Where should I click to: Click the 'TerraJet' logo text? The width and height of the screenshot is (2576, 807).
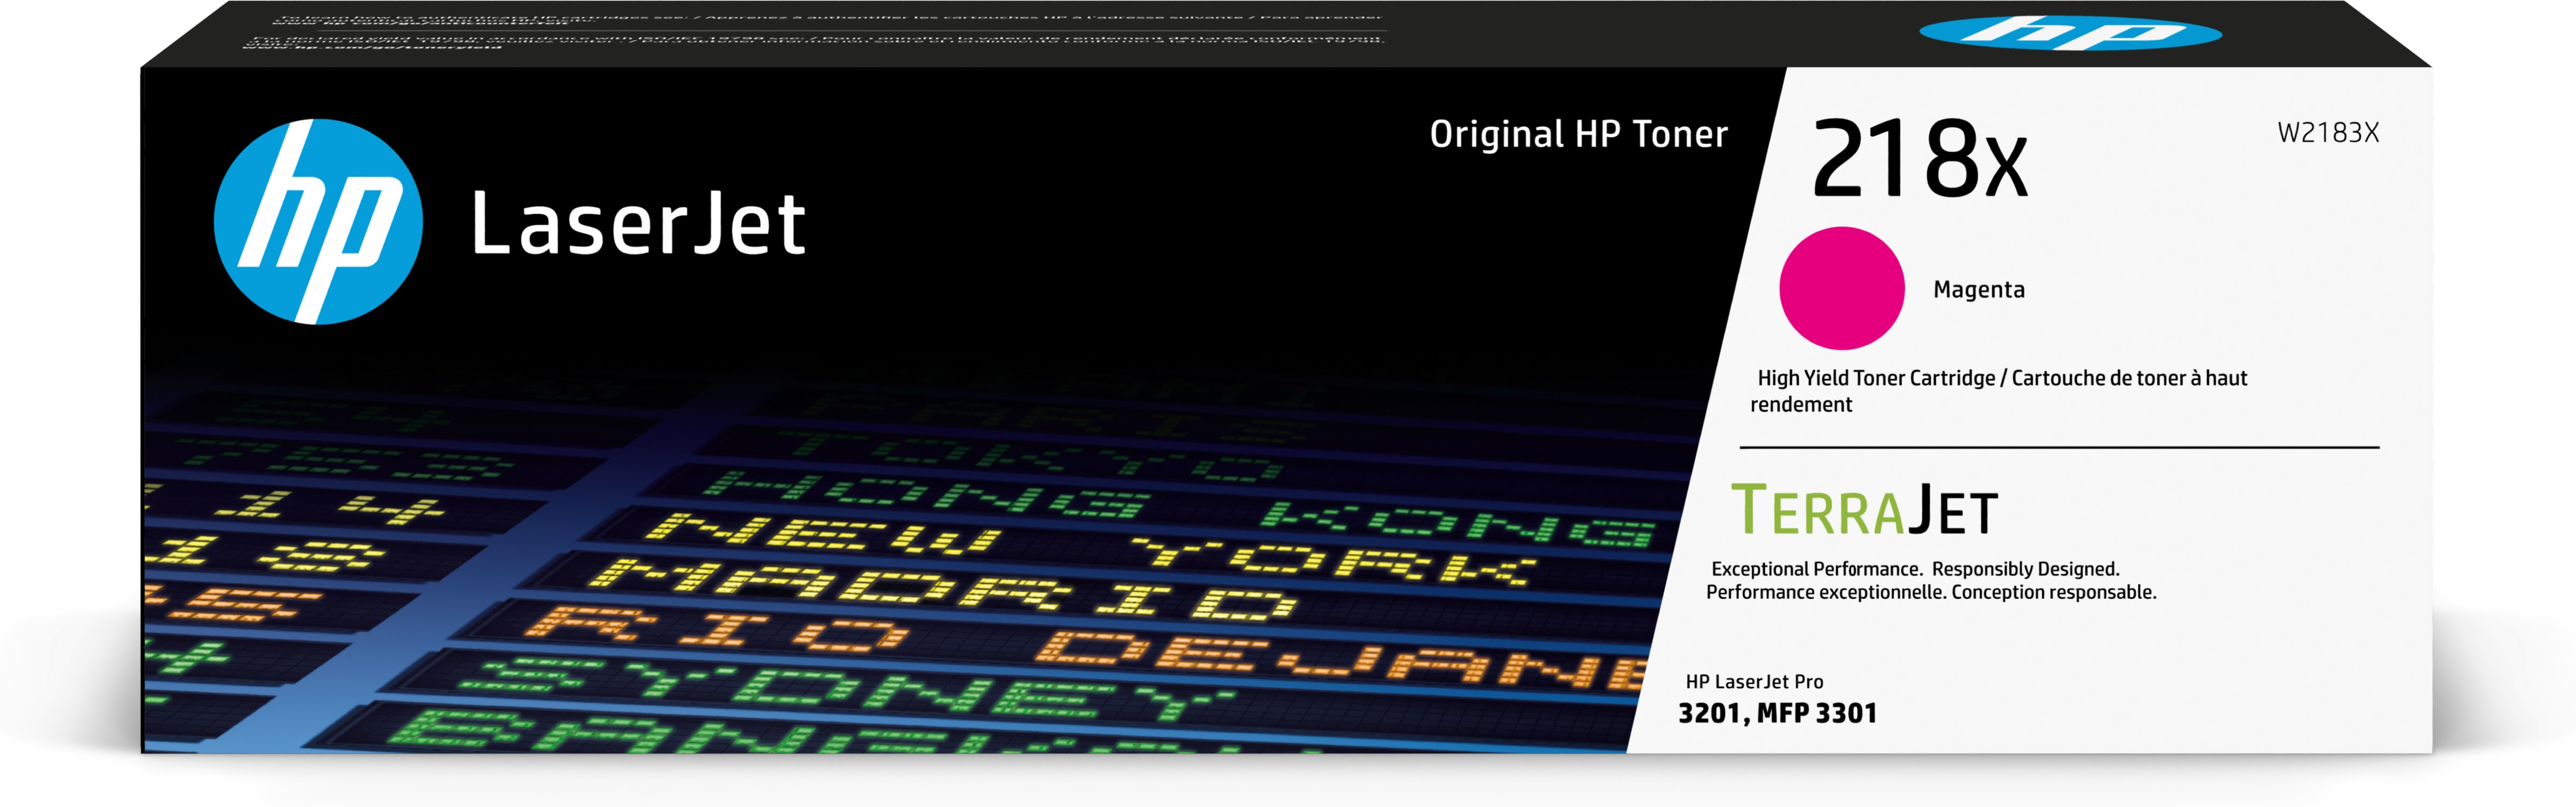(x=1865, y=510)
